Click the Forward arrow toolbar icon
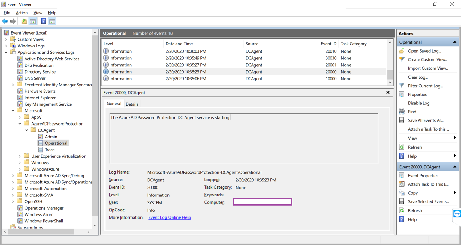 [x=13, y=21]
